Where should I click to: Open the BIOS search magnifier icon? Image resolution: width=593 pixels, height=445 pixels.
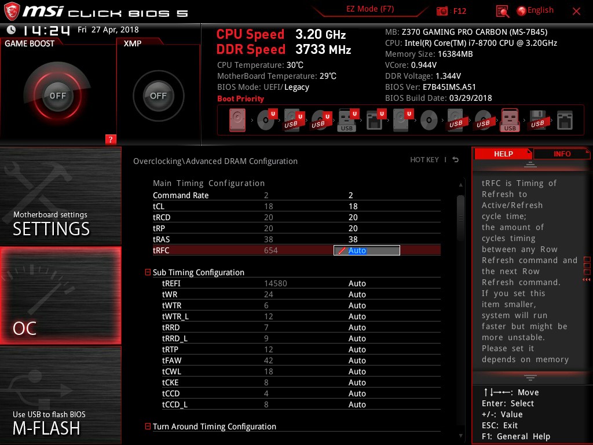point(502,12)
